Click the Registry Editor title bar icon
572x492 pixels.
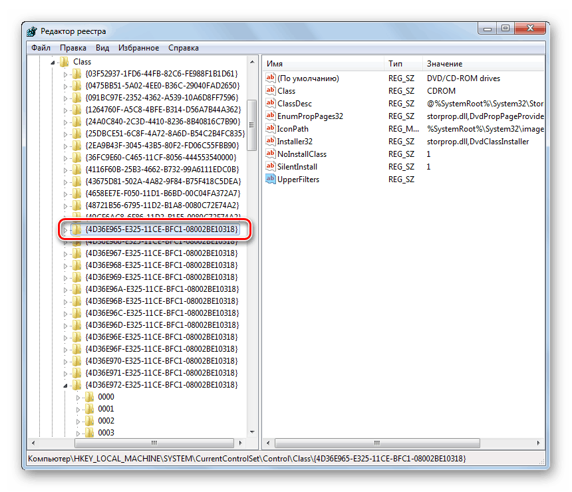coord(32,31)
